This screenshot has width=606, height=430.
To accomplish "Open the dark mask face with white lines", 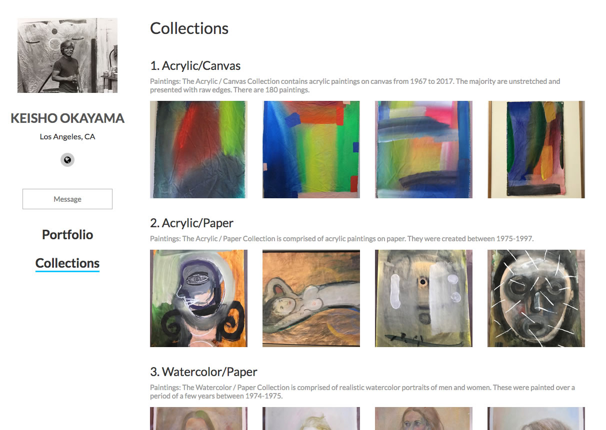I will pyautogui.click(x=536, y=298).
